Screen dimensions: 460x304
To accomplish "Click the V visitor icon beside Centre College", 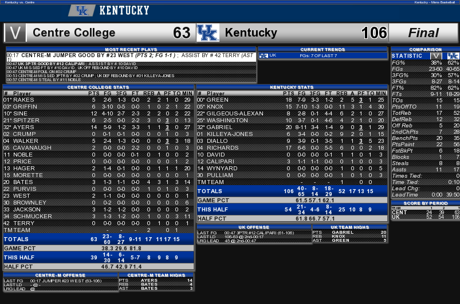I will click(x=15, y=33).
